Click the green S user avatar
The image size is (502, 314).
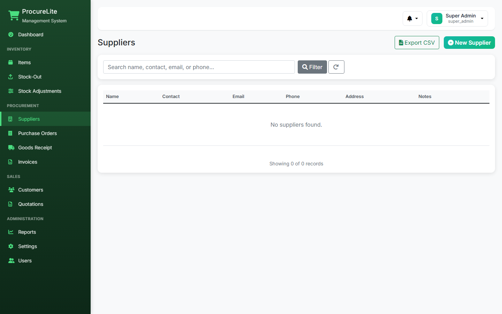pyautogui.click(x=437, y=18)
